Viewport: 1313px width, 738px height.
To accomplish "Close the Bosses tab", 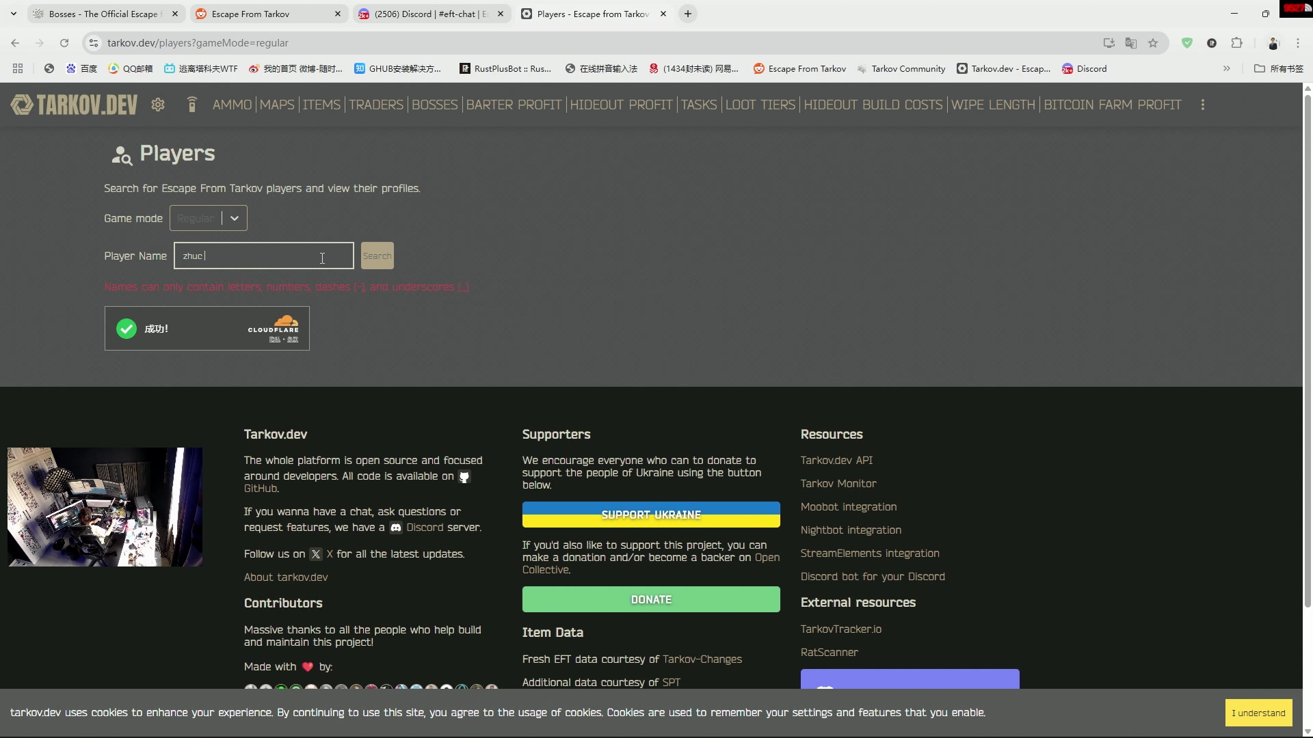I will pos(175,14).
